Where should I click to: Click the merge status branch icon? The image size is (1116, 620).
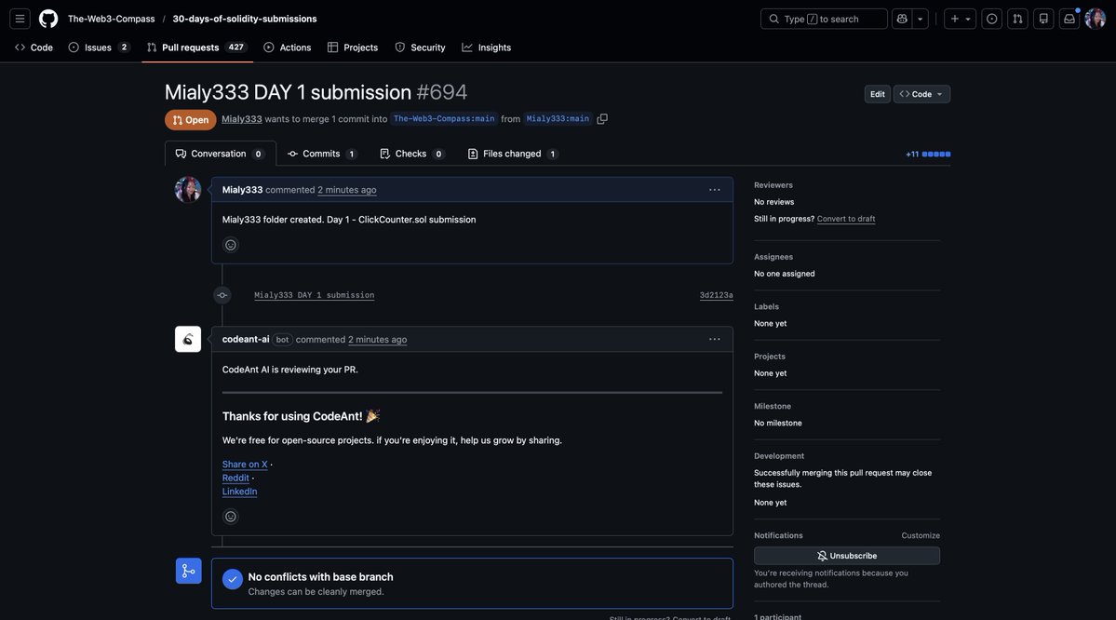189,571
